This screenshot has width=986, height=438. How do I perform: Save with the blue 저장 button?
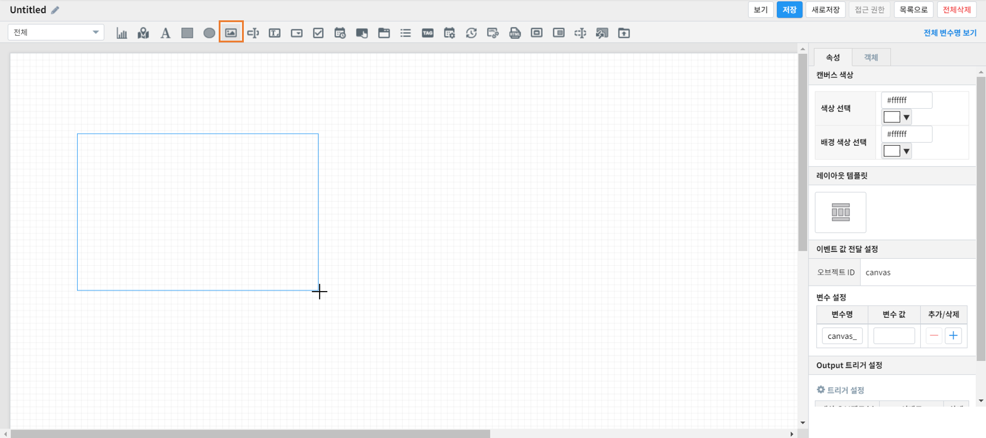click(789, 10)
